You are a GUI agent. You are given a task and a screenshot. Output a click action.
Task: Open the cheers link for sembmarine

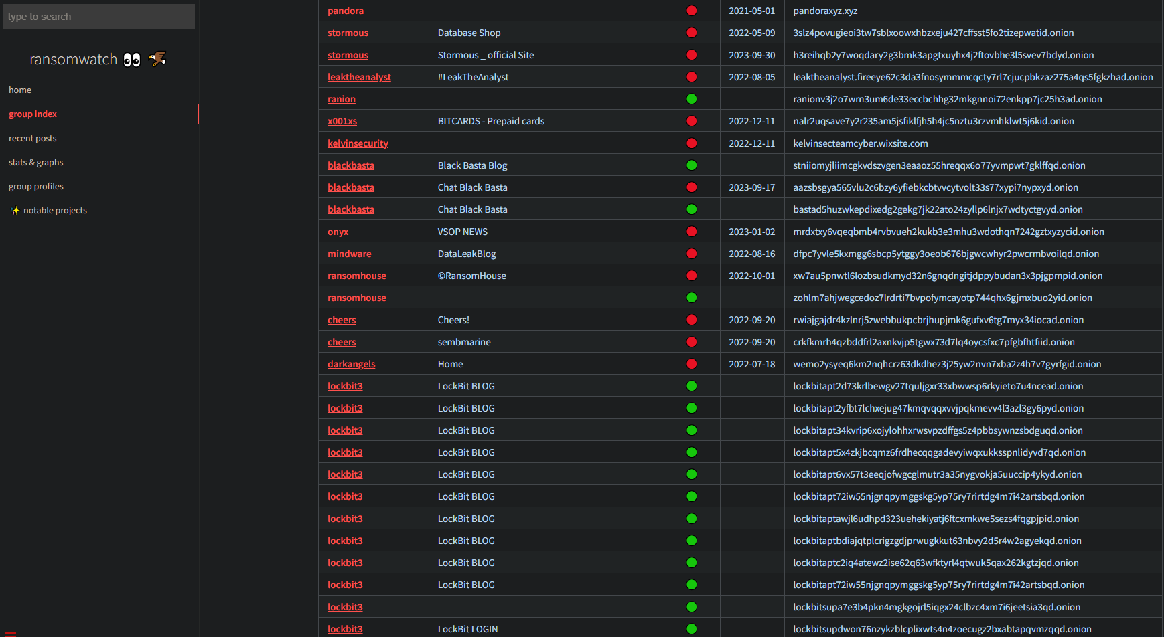click(x=342, y=342)
